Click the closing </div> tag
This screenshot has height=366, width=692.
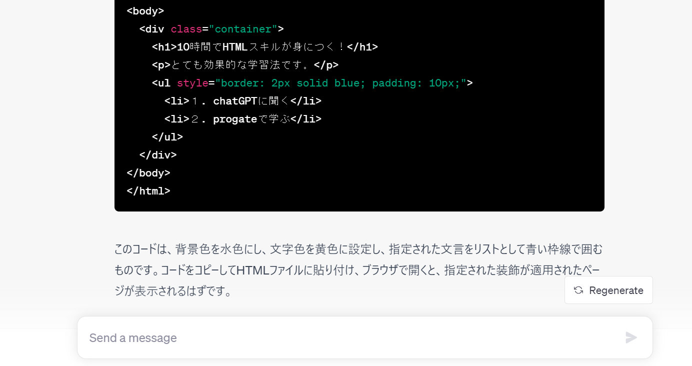(158, 155)
